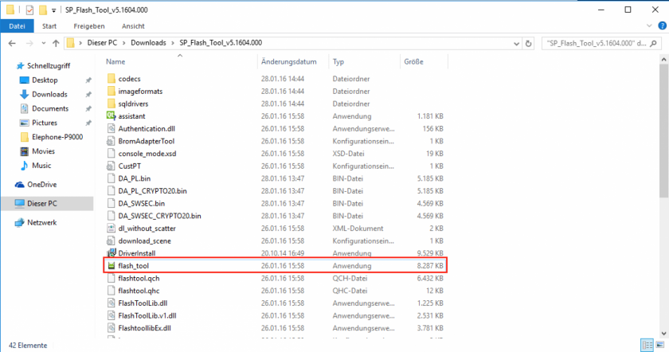Click the download_scene config icon
Viewport: 669px width, 352px height.
tap(111, 241)
